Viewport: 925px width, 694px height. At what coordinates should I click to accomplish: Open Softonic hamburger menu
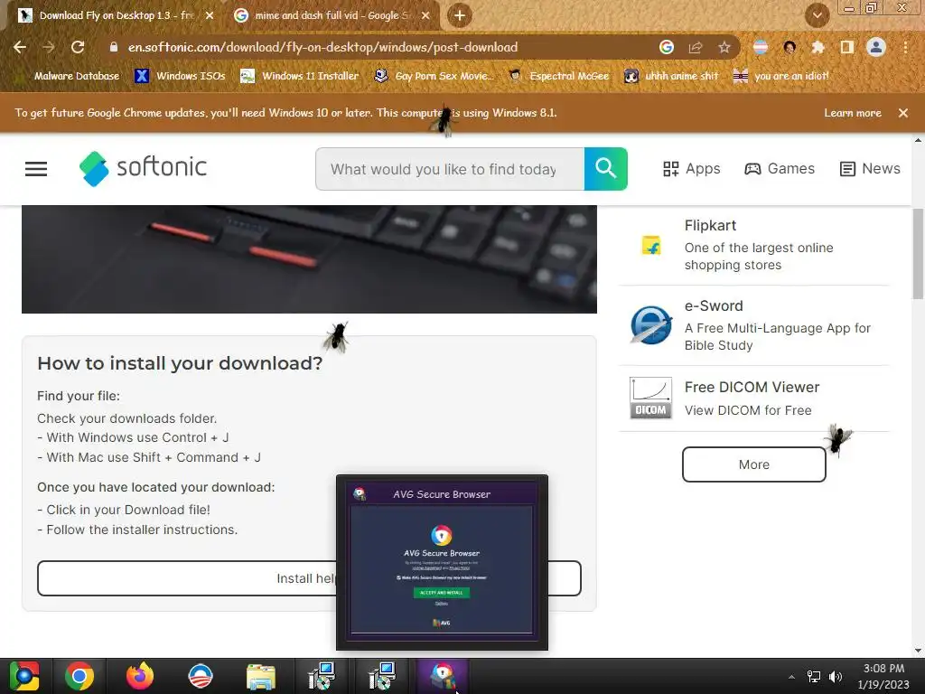(x=36, y=169)
